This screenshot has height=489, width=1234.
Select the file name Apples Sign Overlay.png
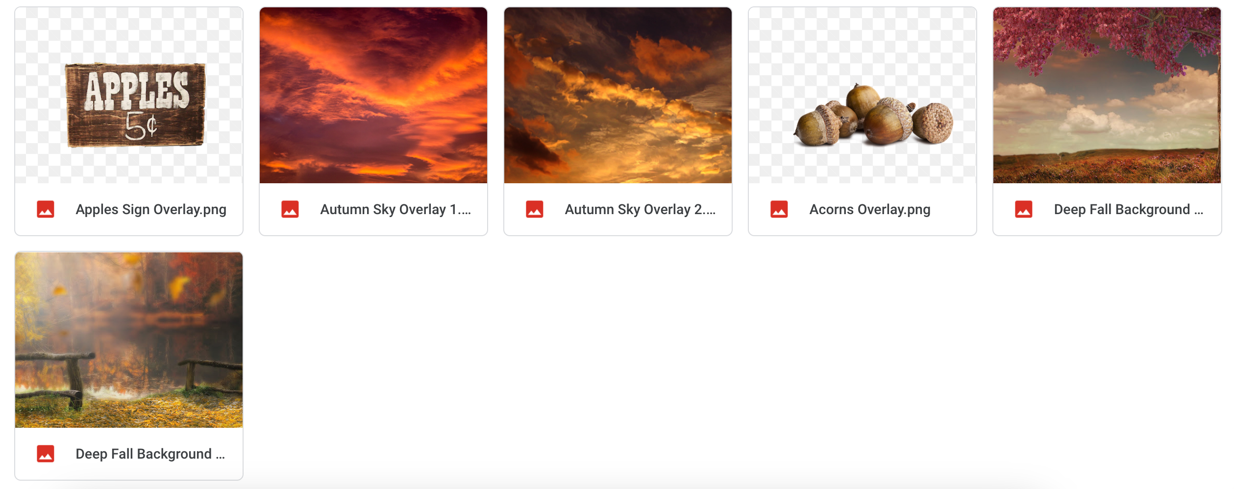click(151, 210)
